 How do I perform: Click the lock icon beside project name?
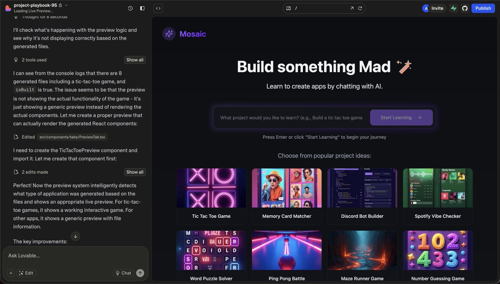coord(60,5)
